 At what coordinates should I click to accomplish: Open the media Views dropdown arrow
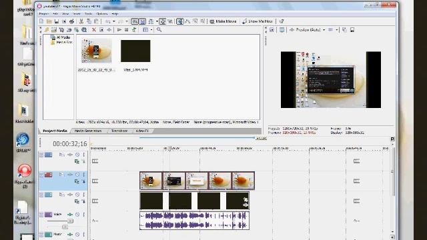(151, 29)
